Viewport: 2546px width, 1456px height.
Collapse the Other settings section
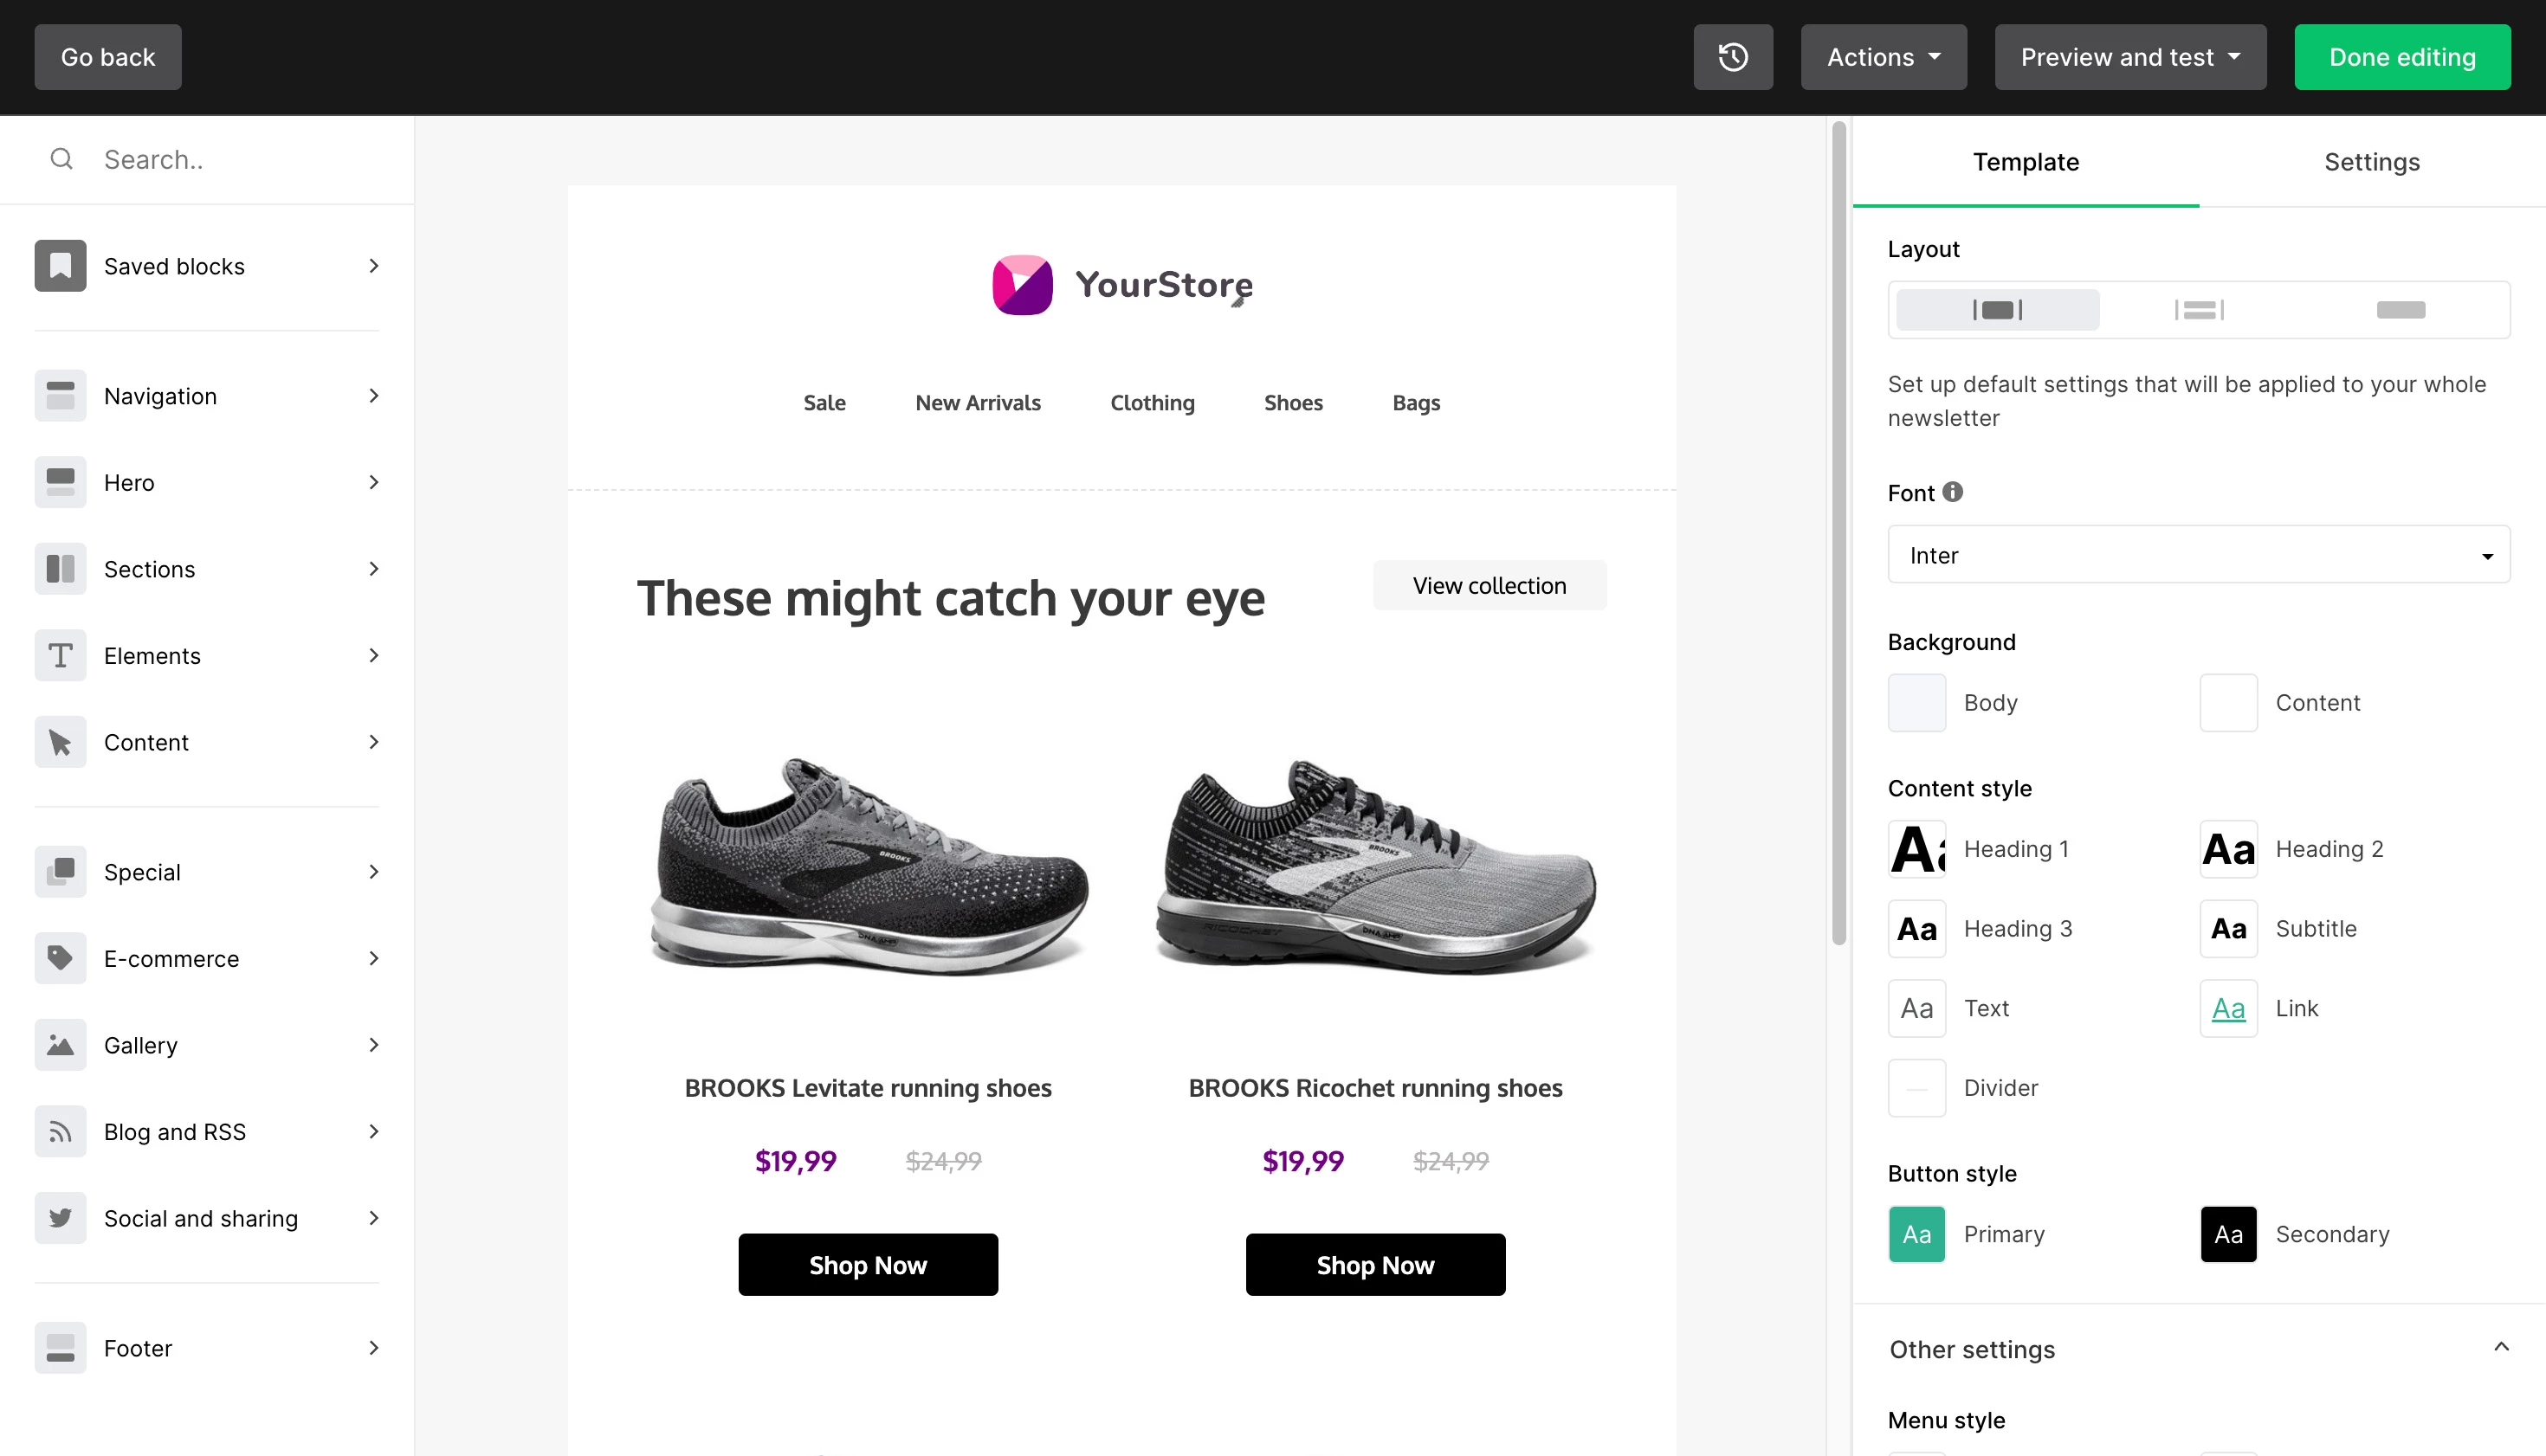(2500, 1348)
